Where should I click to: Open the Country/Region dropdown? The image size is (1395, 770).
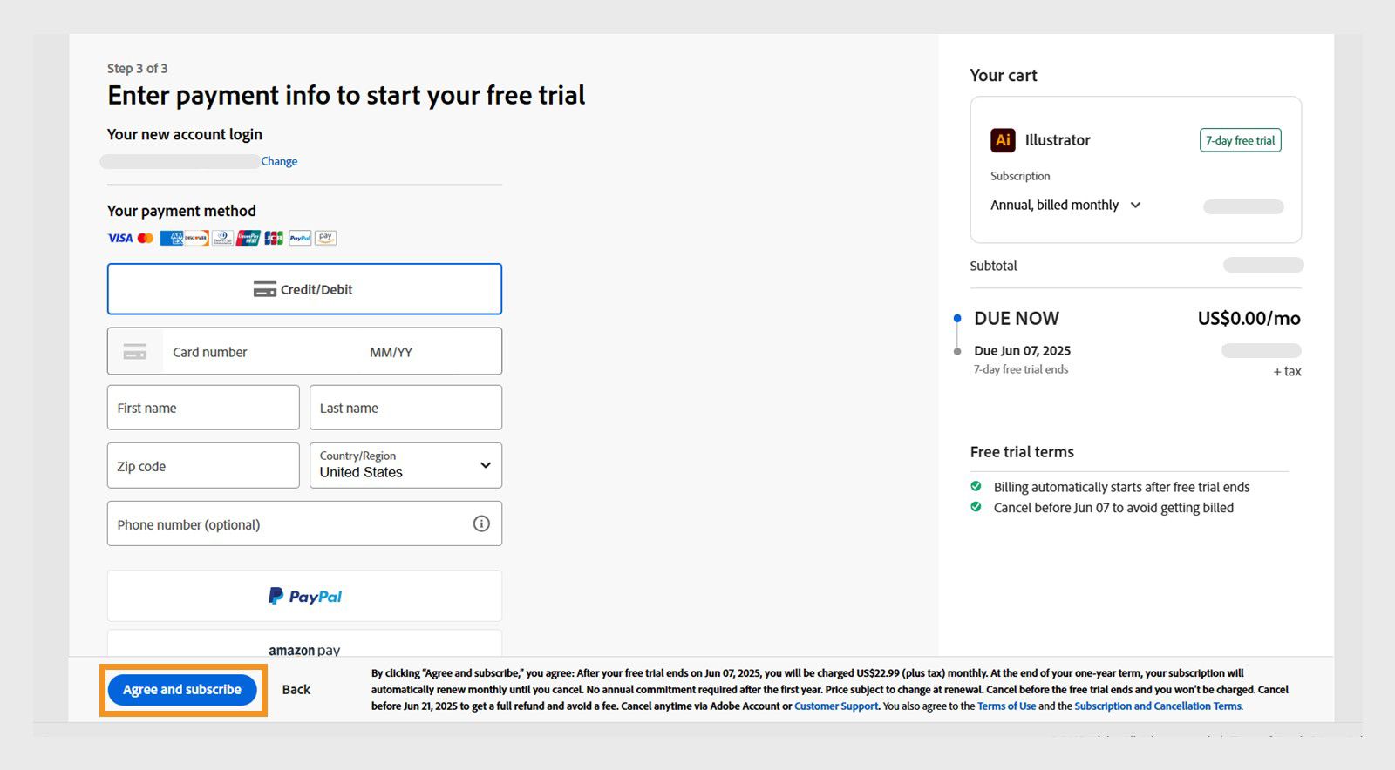tap(405, 465)
